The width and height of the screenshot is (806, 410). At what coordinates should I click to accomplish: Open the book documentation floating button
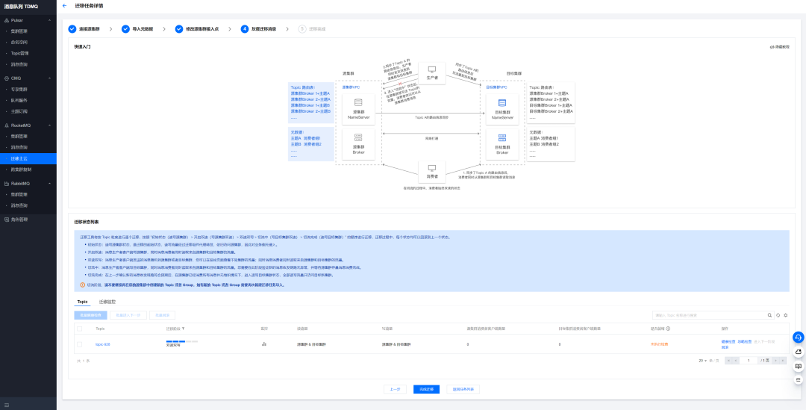click(x=799, y=366)
